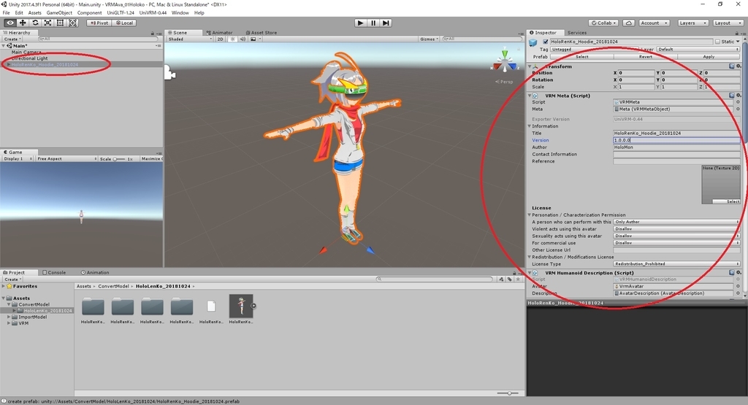
Task: Lock the Inspector panel
Action: pyautogui.click(x=737, y=33)
